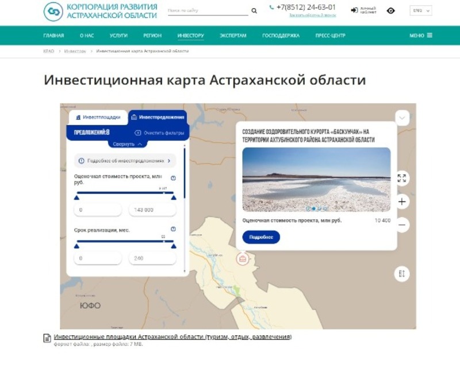Expand the chevron button above map controls
The width and height of the screenshot is (460, 369).
[402, 118]
